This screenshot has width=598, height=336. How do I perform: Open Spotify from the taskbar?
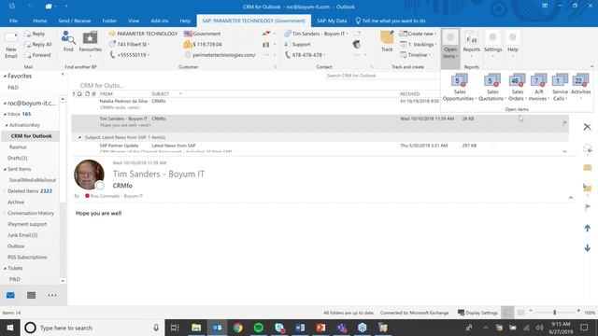259,328
